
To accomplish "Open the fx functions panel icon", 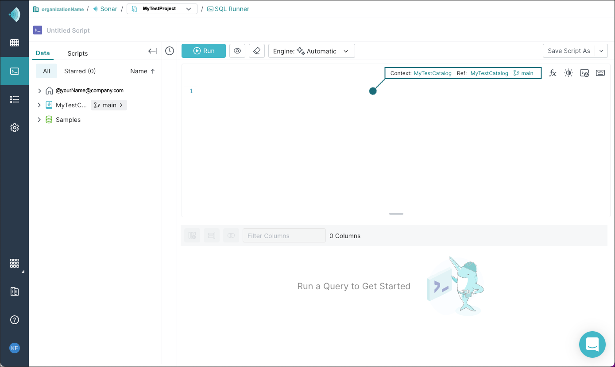I will [553, 73].
